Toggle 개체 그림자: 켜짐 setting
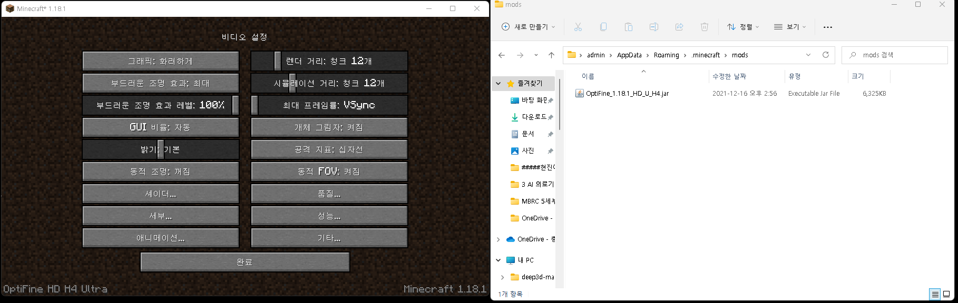The height and width of the screenshot is (303, 958). 329,127
